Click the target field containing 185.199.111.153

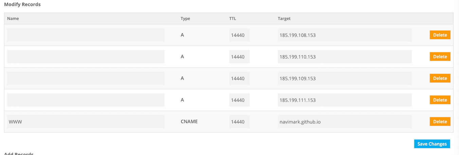[345, 100]
